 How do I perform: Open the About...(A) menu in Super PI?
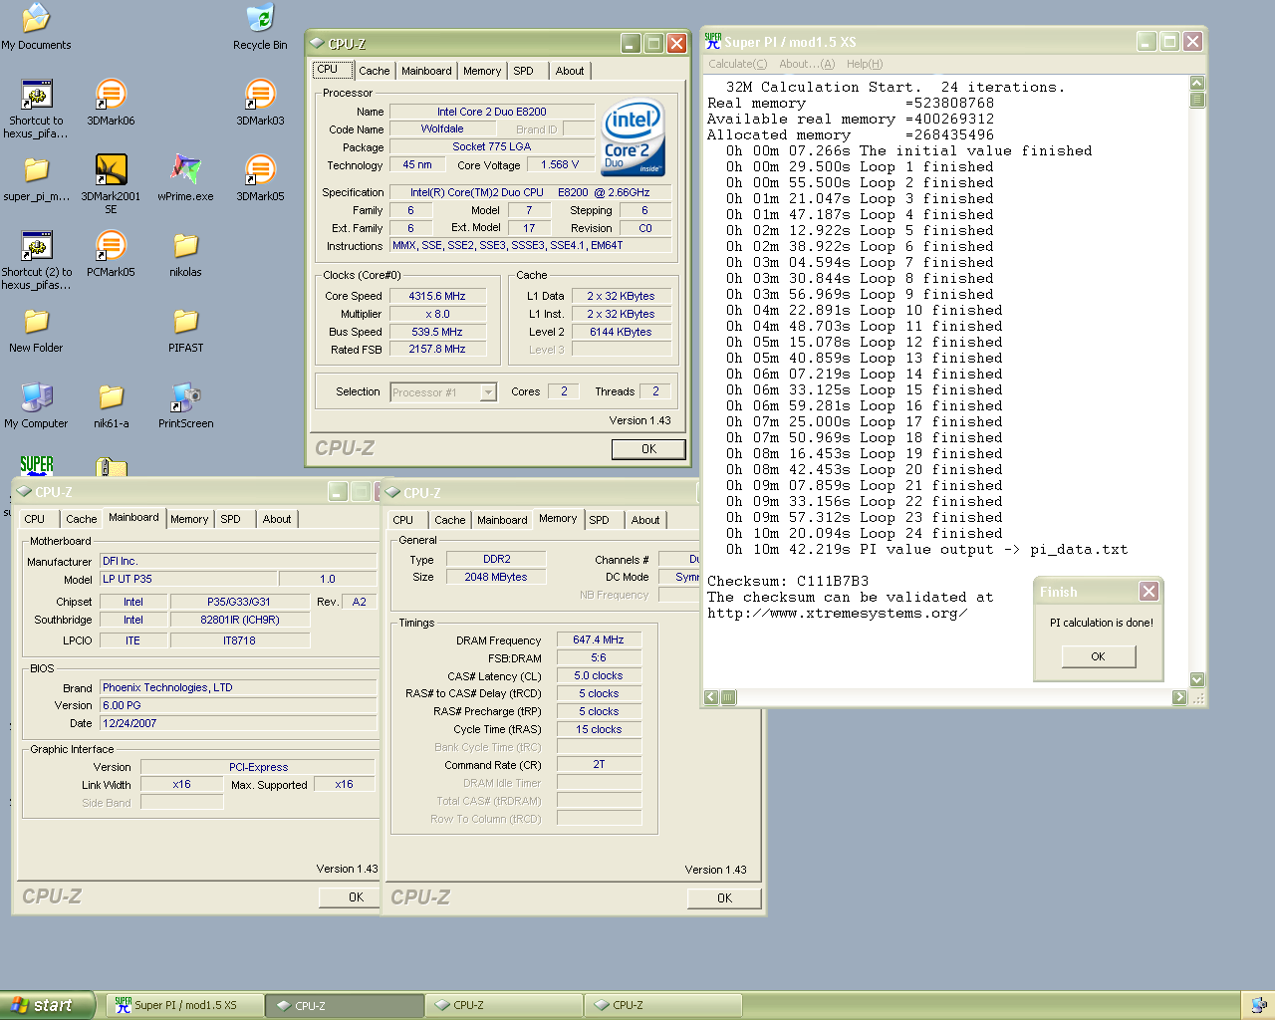[x=807, y=64]
